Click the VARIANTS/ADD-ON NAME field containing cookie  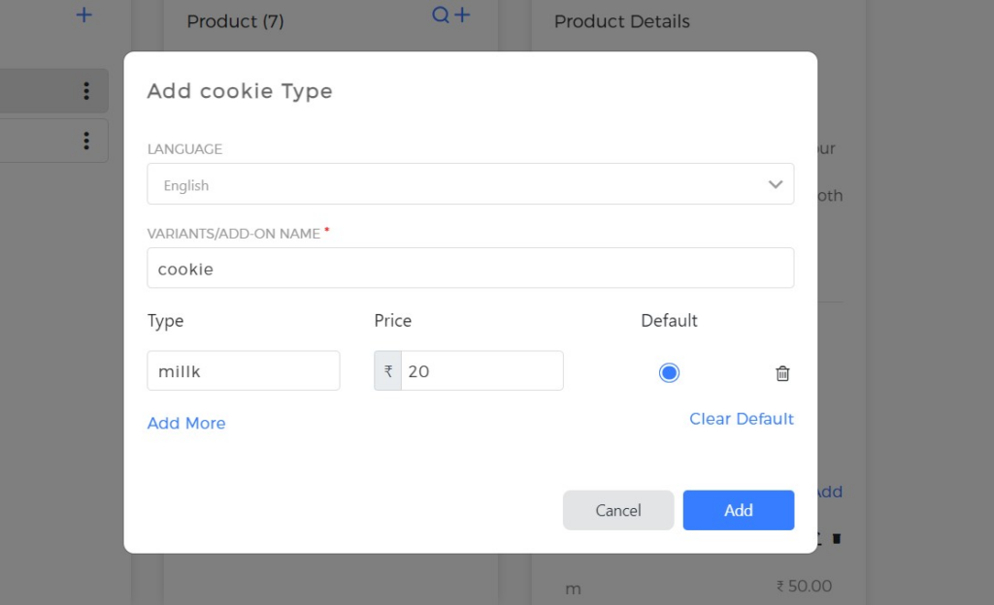point(470,268)
